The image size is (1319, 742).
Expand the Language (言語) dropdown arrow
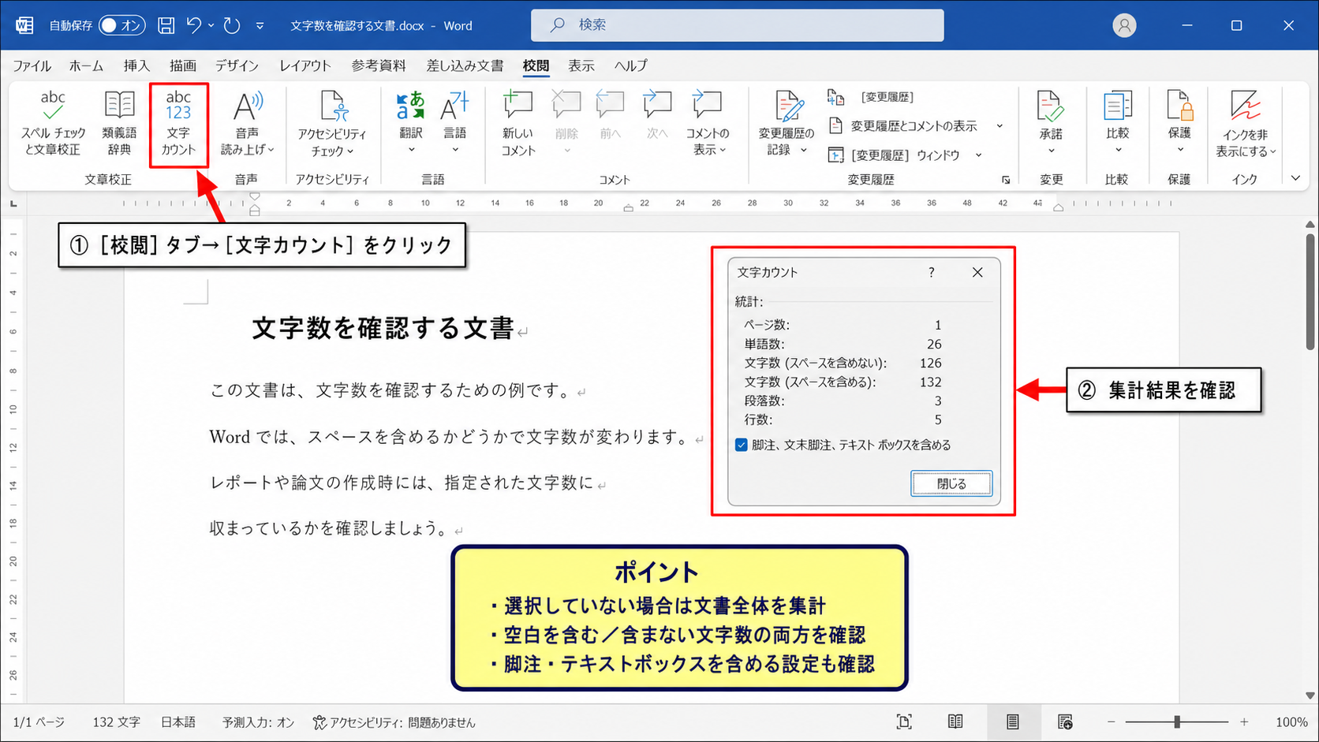point(455,150)
